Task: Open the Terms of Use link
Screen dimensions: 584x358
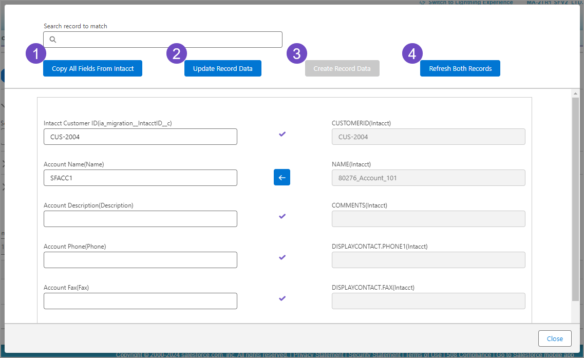Action: 423,354
